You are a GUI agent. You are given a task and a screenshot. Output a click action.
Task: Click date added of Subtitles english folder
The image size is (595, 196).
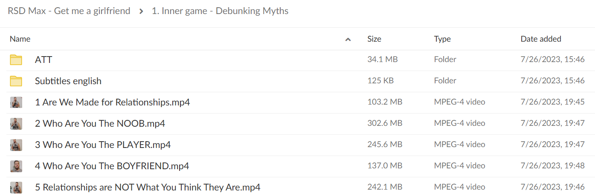553,81
